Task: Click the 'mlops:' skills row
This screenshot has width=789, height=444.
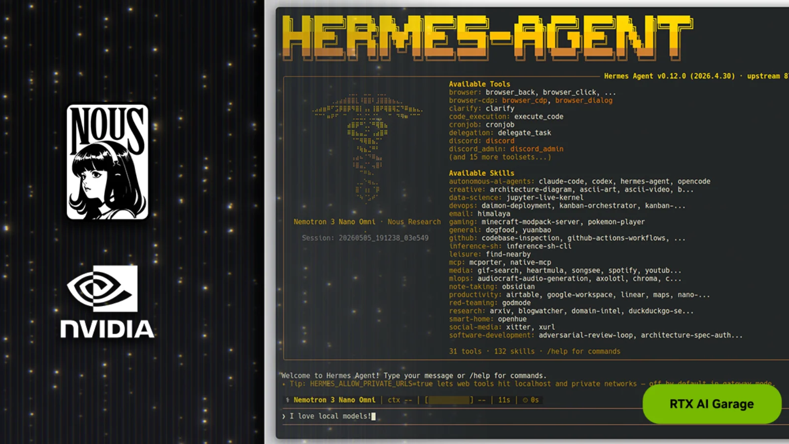Action: [x=565, y=278]
